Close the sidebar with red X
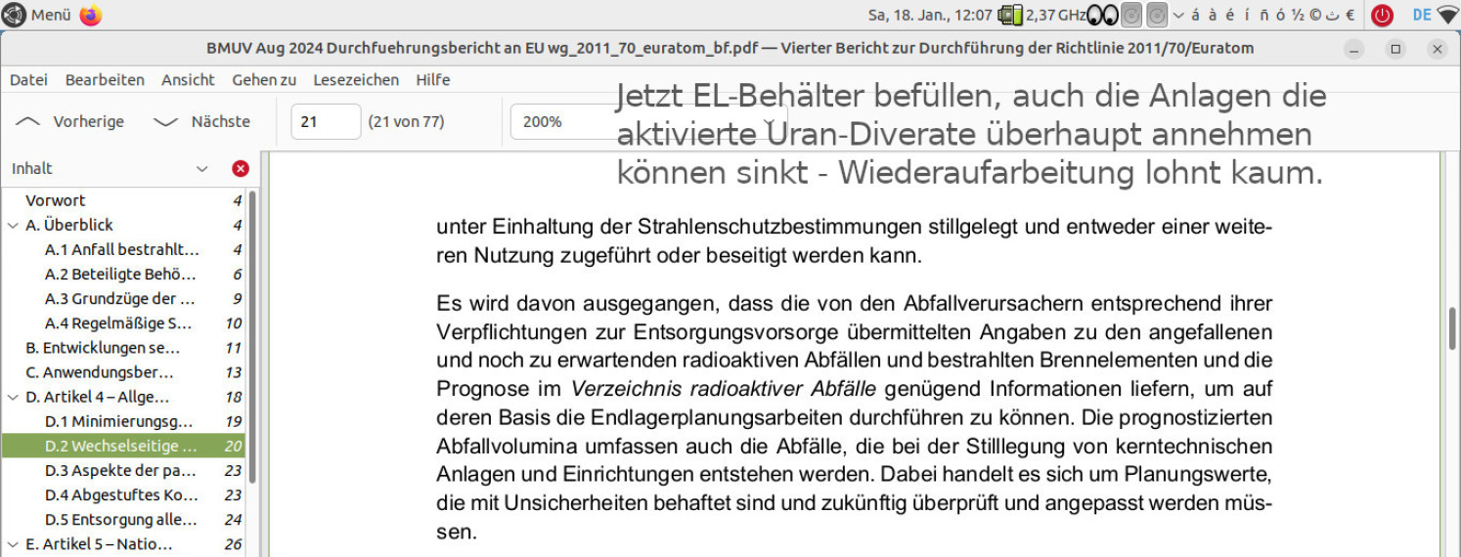 (x=241, y=169)
